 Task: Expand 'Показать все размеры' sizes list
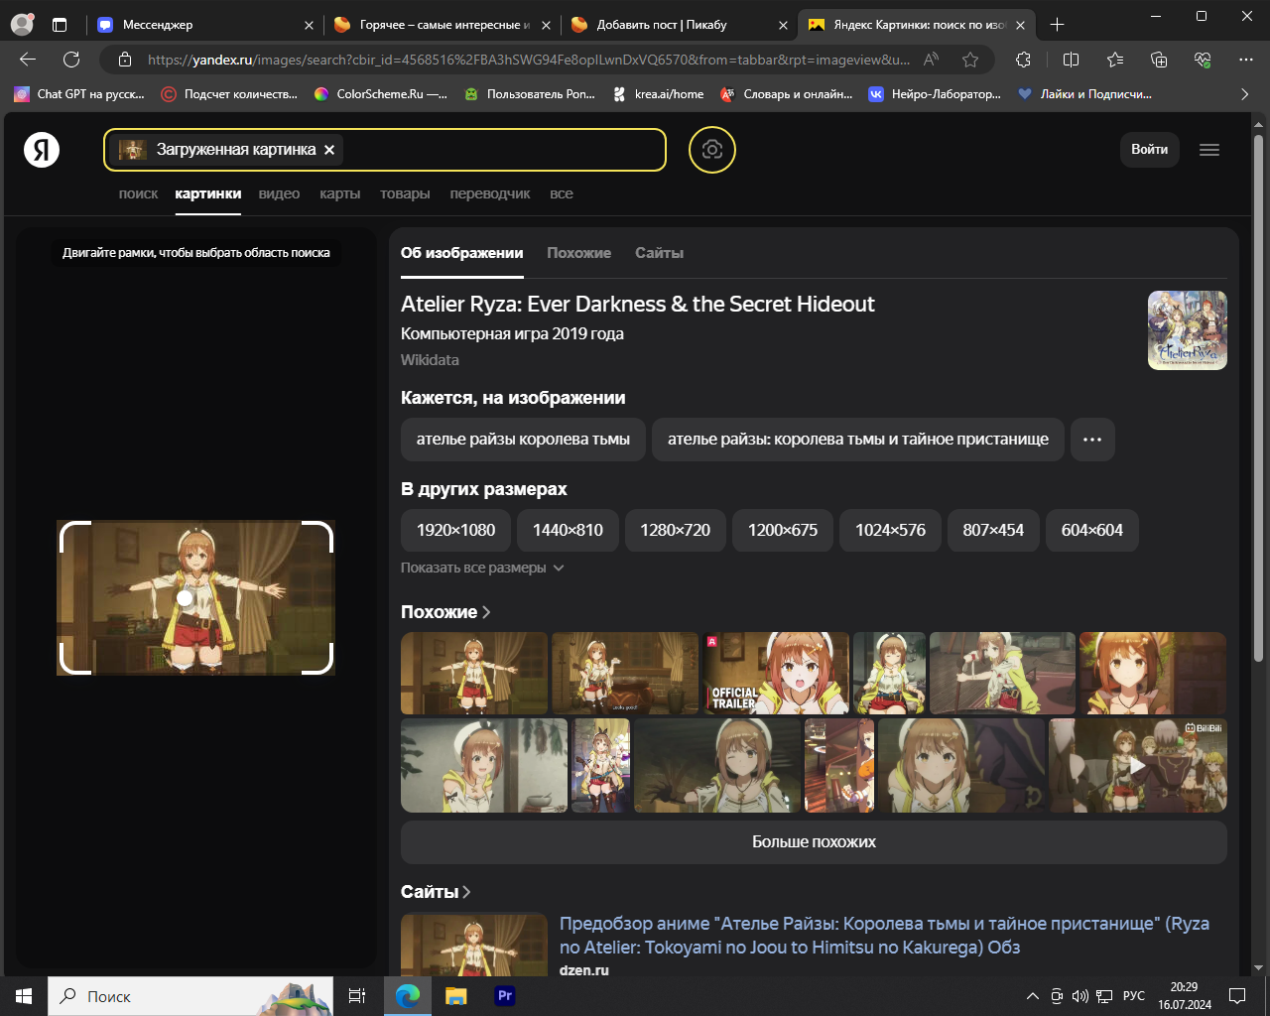(482, 568)
